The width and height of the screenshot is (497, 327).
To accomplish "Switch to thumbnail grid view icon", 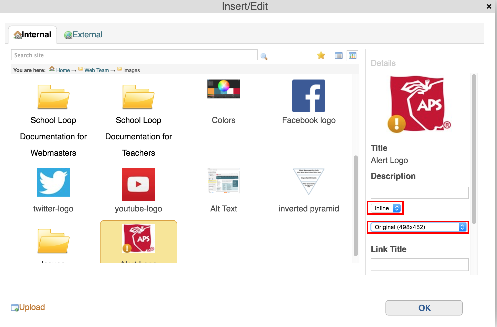I will (x=352, y=55).
